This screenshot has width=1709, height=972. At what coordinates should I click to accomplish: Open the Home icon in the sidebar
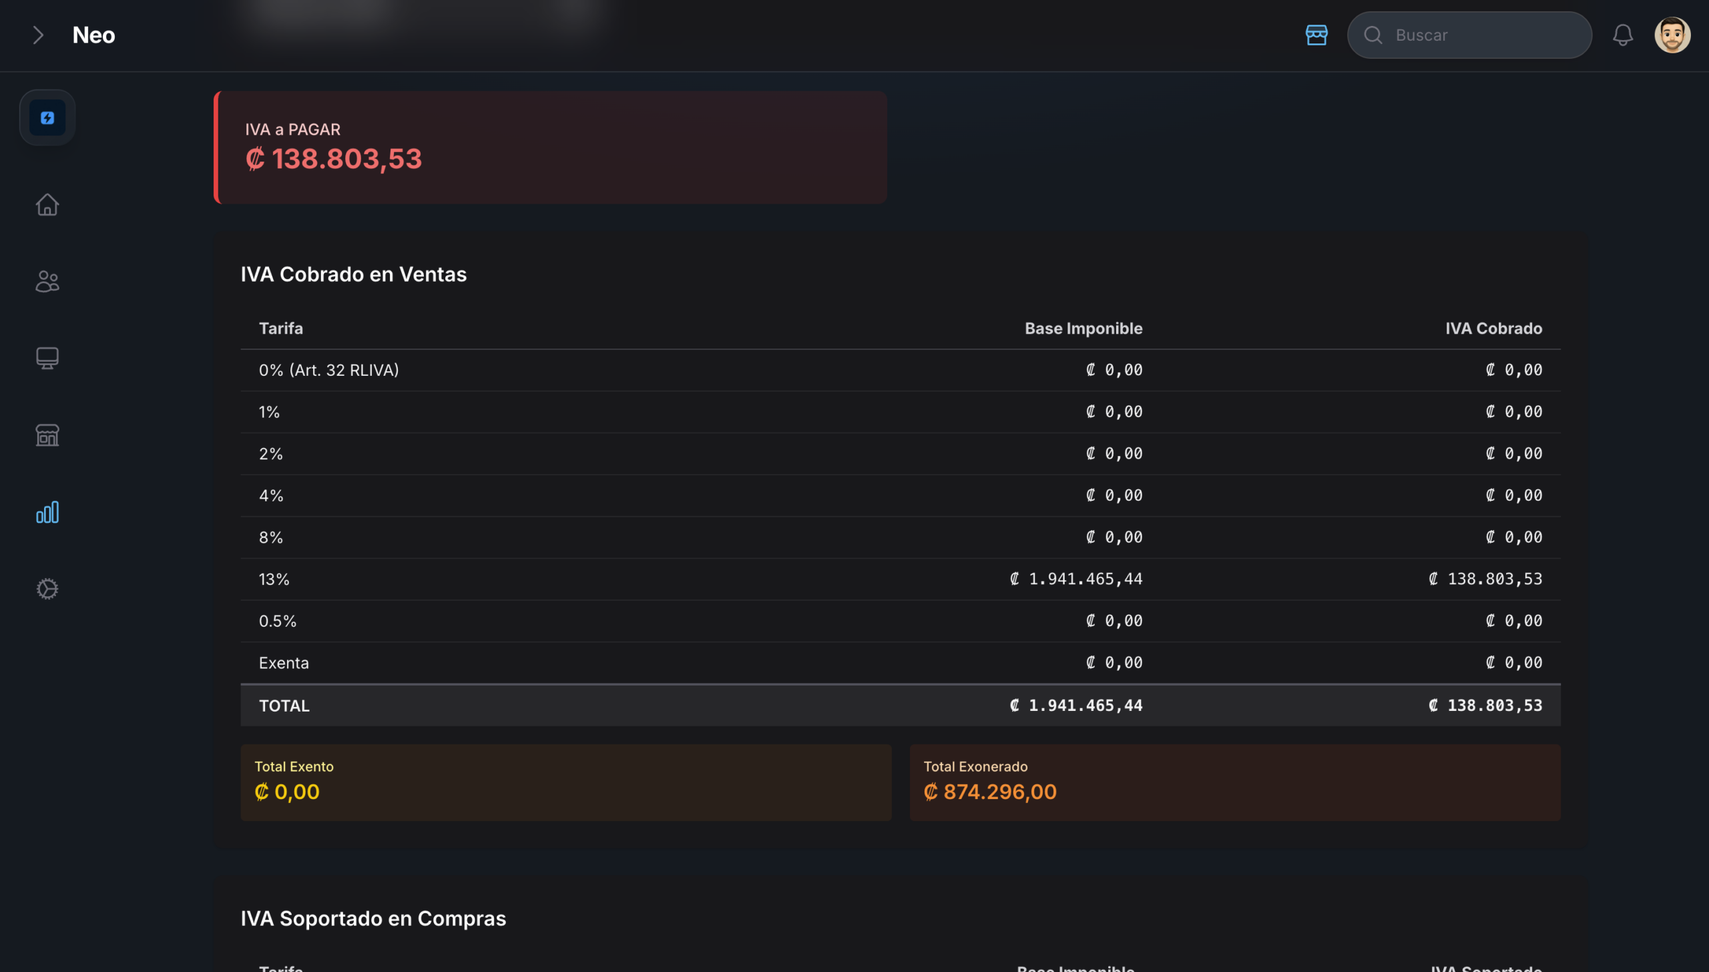pyautogui.click(x=47, y=204)
